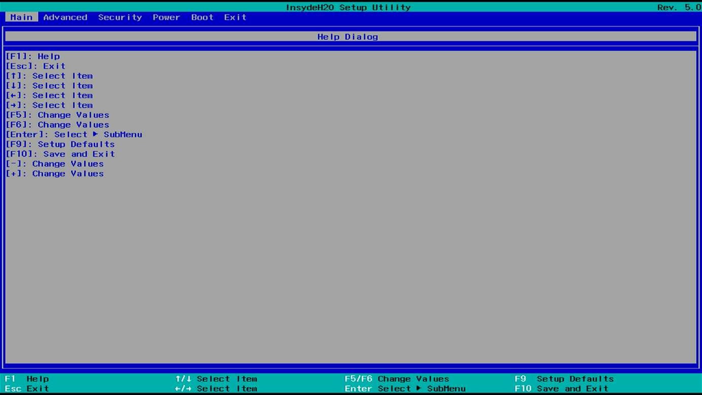The width and height of the screenshot is (702, 395).
Task: Click the right-arrow Select Item line
Action: [49, 105]
